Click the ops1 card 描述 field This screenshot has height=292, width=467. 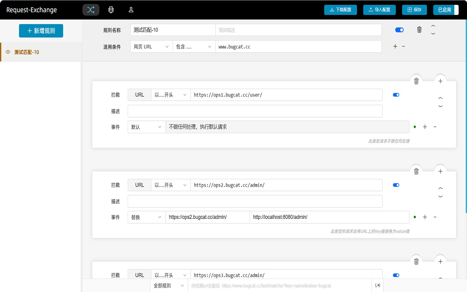pos(255,111)
